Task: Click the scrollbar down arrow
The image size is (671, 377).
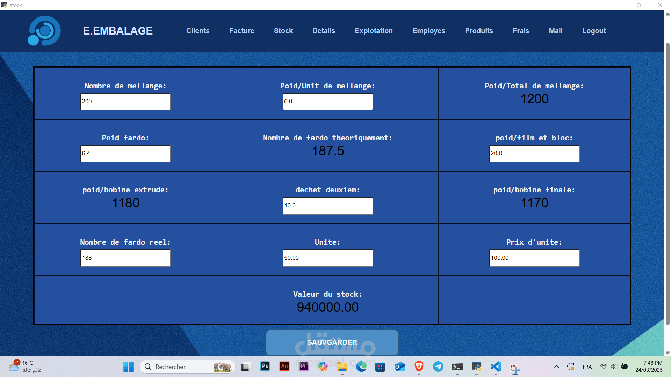Action: [x=668, y=353]
